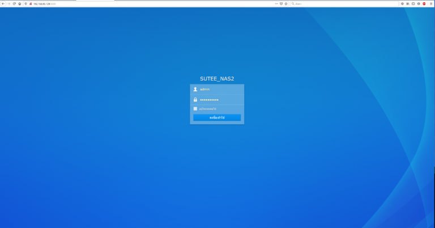Click the browser forward arrow button
This screenshot has width=435, height=228.
[8, 3]
